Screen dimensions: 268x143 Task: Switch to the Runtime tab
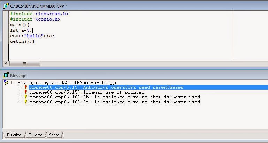click(36, 135)
